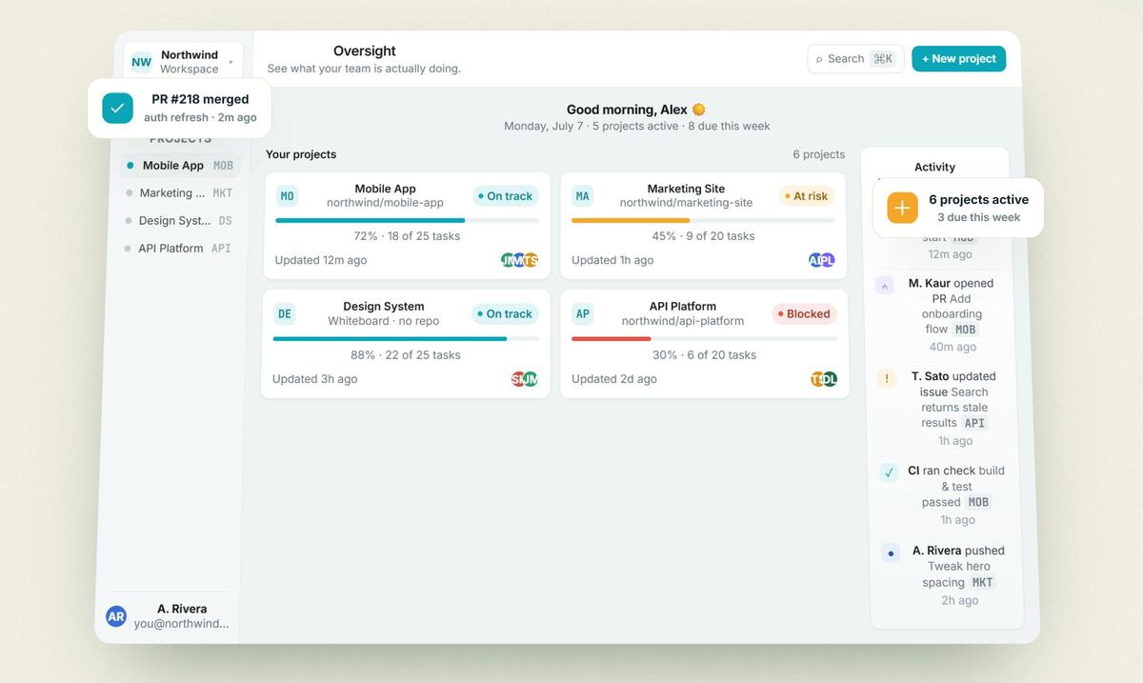Click the AP icon on API Platform card

point(582,313)
